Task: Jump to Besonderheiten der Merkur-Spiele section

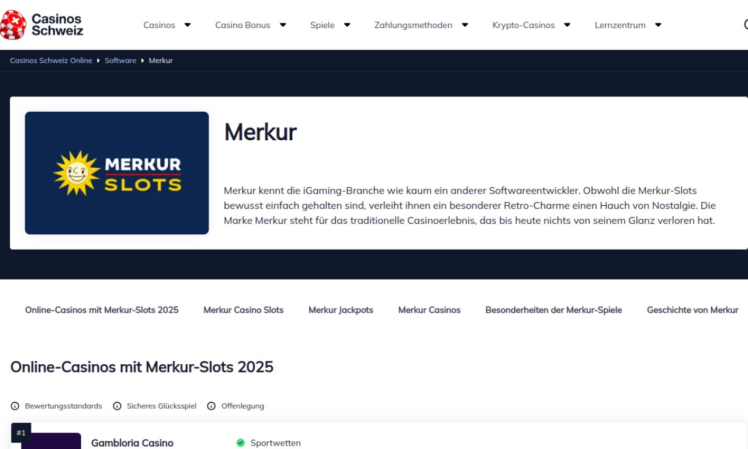Action: point(553,310)
